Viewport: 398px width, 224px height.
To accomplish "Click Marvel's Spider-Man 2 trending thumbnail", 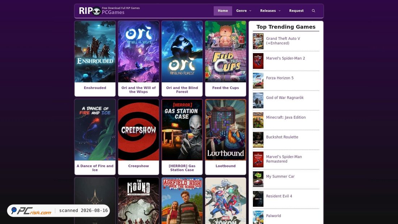I will [x=258, y=61].
